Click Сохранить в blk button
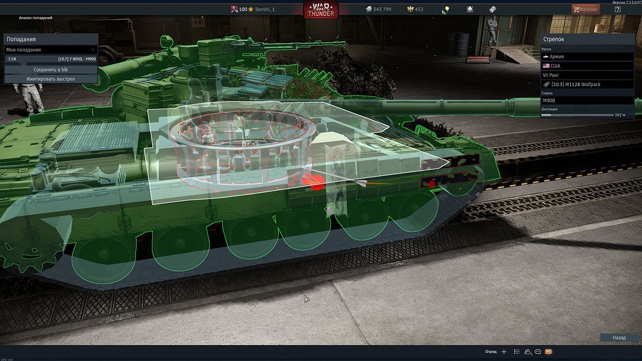 (51, 69)
